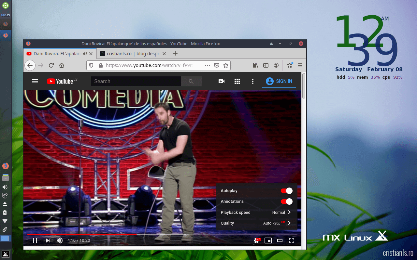The width and height of the screenshot is (417, 260).
Task: Click the video progress bar
Action: pyautogui.click(x=195, y=234)
